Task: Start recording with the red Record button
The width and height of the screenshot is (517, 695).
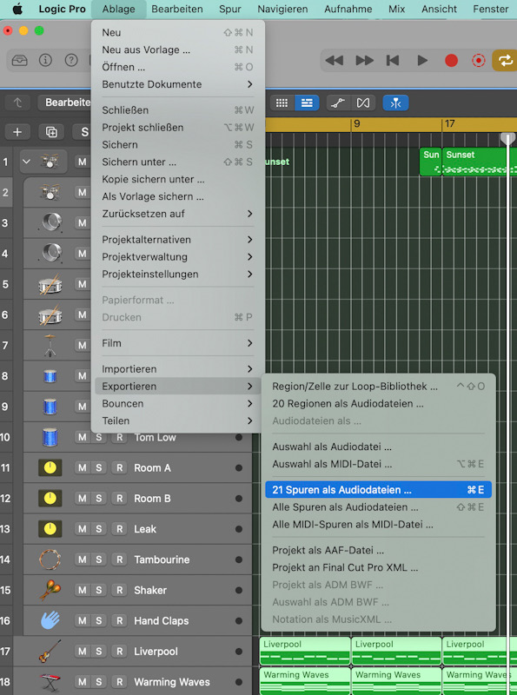Action: point(451,60)
